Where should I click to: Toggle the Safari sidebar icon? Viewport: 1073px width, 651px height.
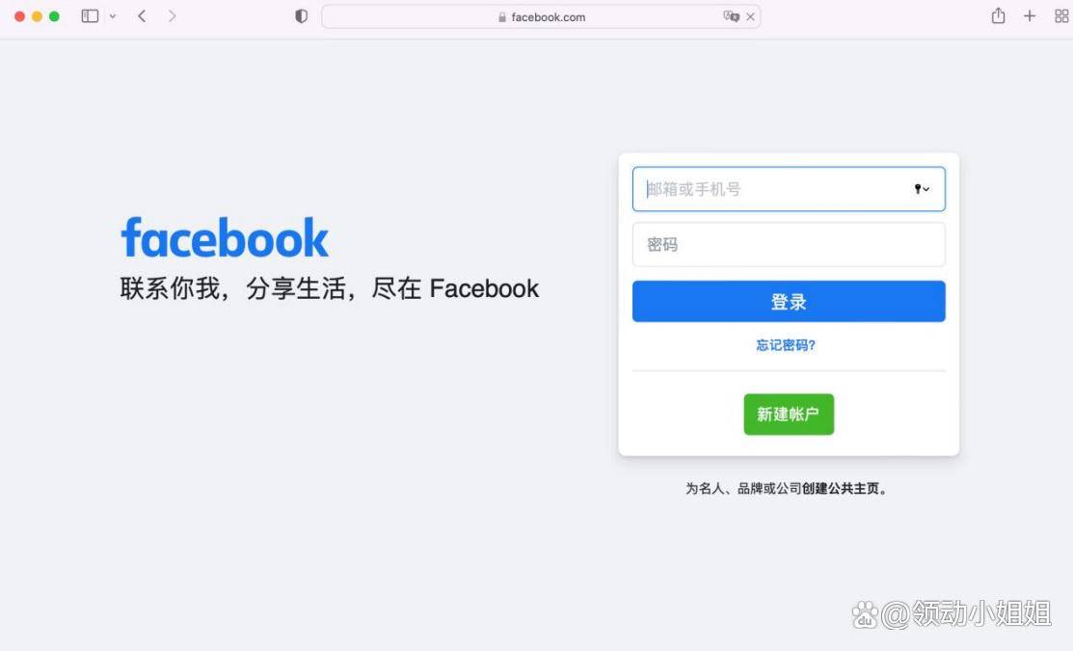tap(90, 16)
